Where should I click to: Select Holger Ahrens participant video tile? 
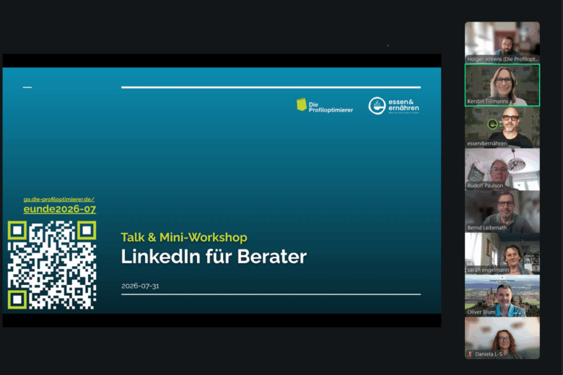click(502, 43)
